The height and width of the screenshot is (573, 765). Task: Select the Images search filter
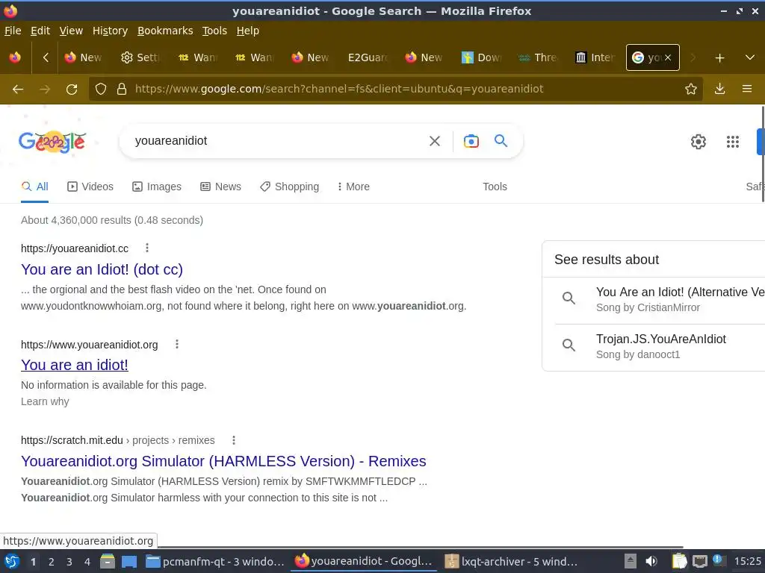[157, 187]
